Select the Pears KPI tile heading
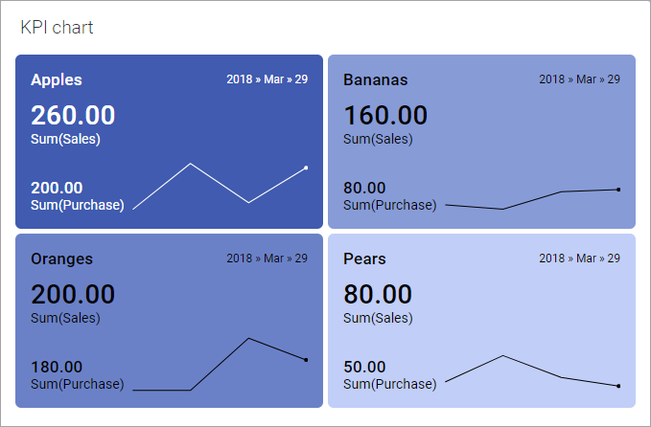The width and height of the screenshot is (651, 427). (364, 258)
